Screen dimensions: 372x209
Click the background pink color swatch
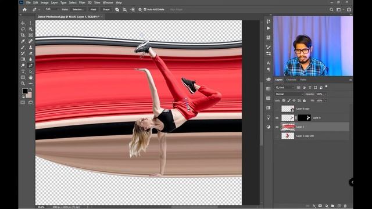point(29,95)
